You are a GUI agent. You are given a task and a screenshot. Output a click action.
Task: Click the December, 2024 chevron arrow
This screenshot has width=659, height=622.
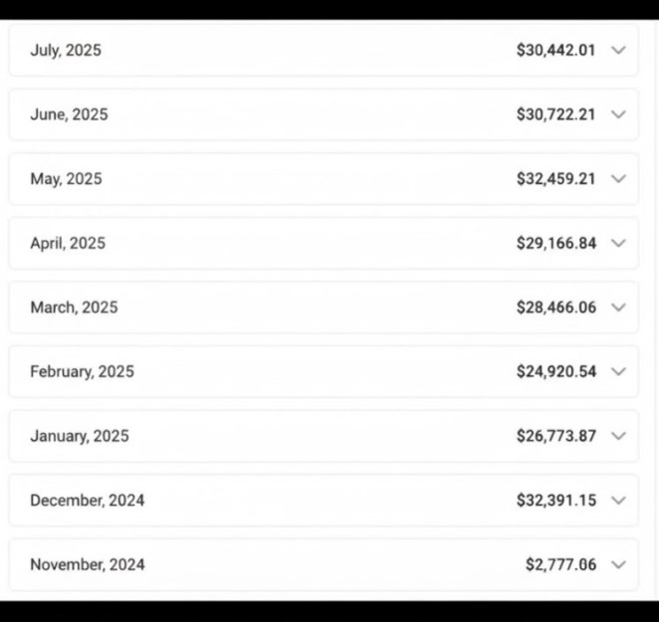pos(618,501)
